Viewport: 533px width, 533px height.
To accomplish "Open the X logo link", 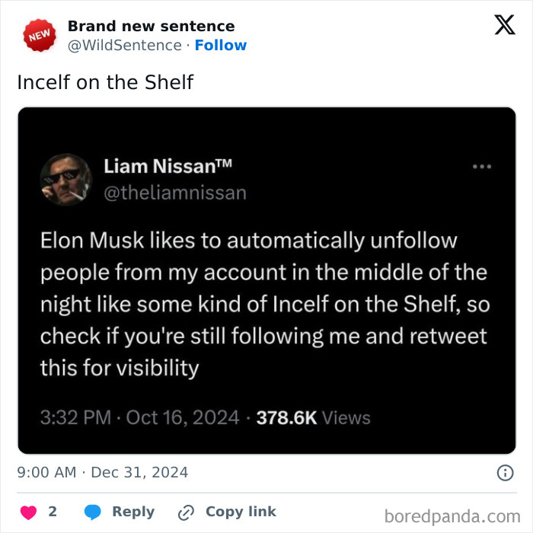I will coord(504,25).
